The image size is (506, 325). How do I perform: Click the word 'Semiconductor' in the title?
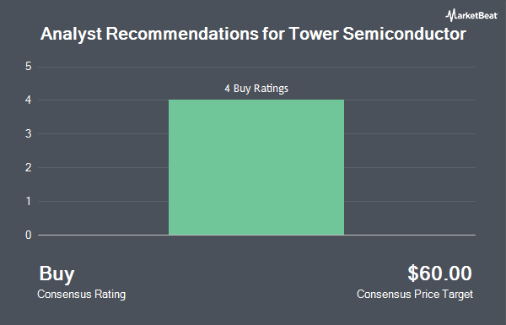point(404,34)
